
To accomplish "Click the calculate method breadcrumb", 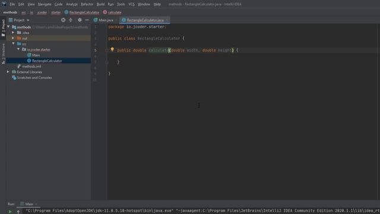I will click(x=112, y=12).
